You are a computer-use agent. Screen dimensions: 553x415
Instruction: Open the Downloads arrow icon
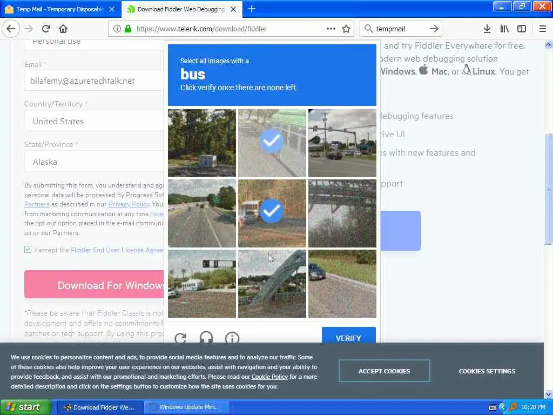click(x=487, y=29)
